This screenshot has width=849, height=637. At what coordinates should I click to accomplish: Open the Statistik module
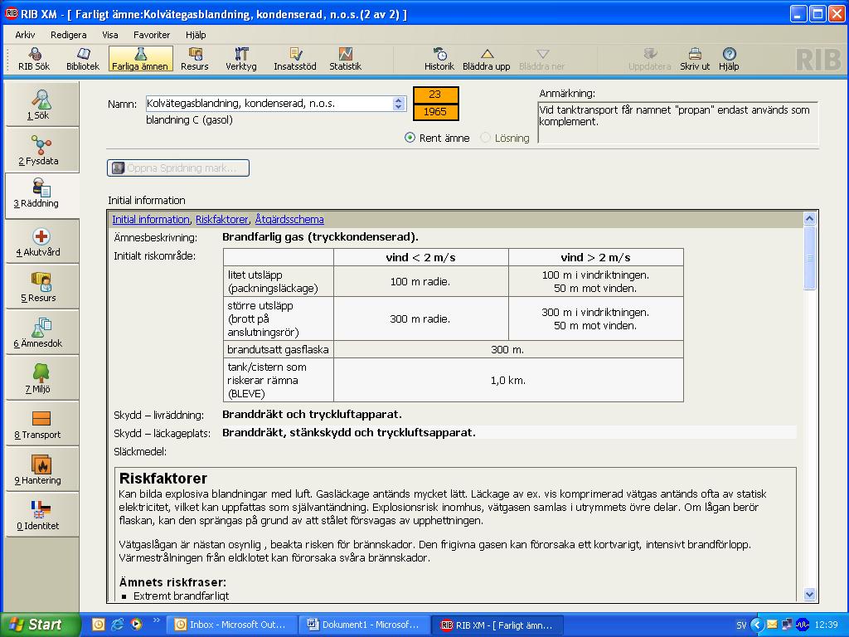pyautogui.click(x=345, y=59)
